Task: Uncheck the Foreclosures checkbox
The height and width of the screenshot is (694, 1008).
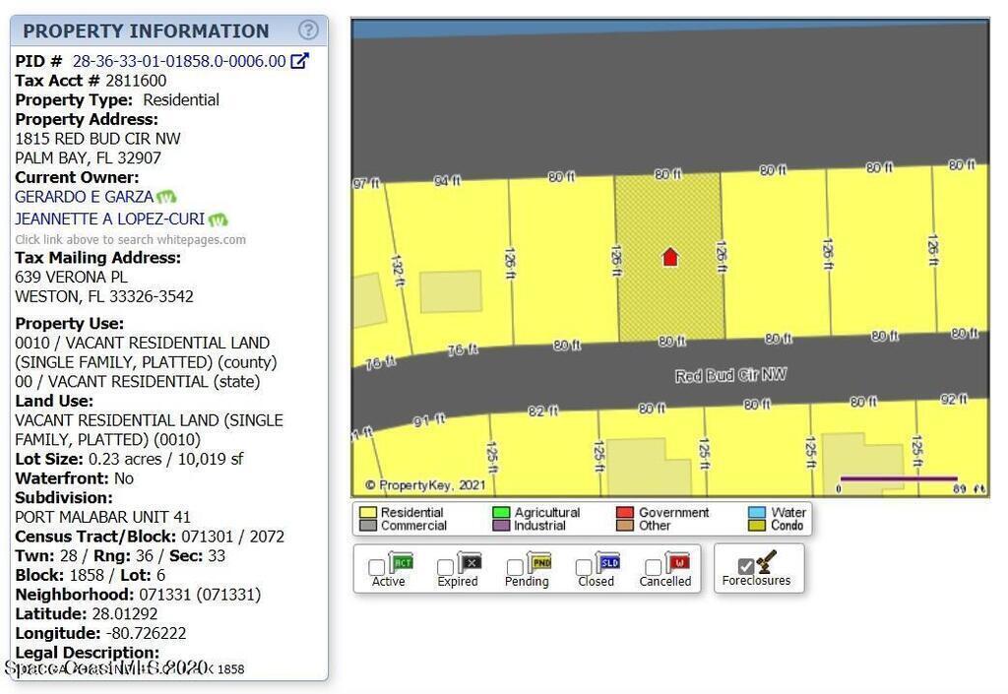Action: click(746, 566)
